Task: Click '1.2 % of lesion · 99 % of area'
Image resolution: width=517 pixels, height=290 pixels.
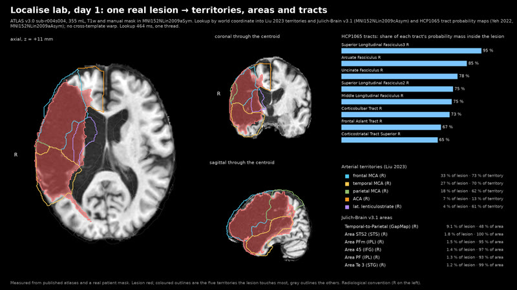Action: (x=475, y=265)
